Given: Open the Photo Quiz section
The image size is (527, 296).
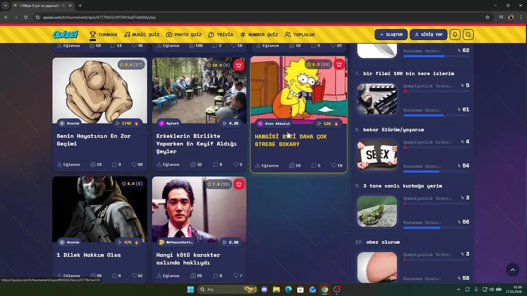Looking at the screenshot, I should click(x=184, y=35).
